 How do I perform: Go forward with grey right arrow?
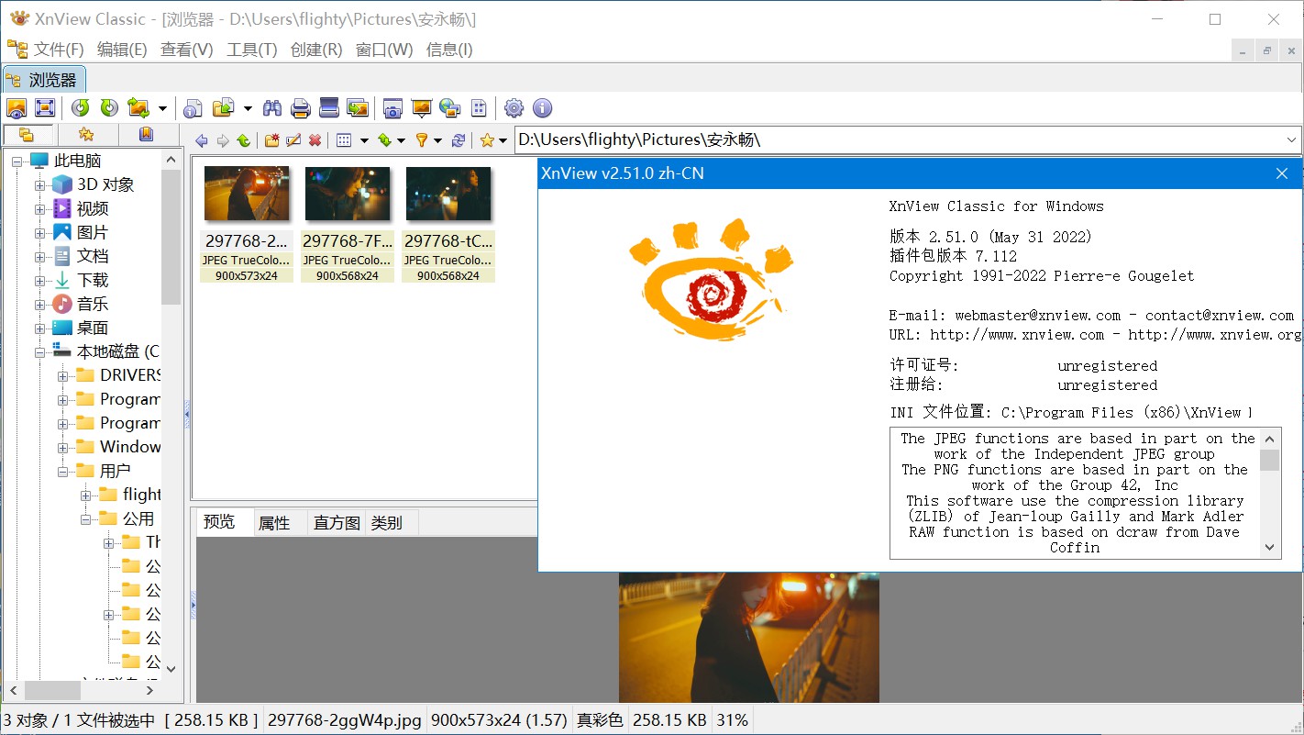click(x=223, y=140)
